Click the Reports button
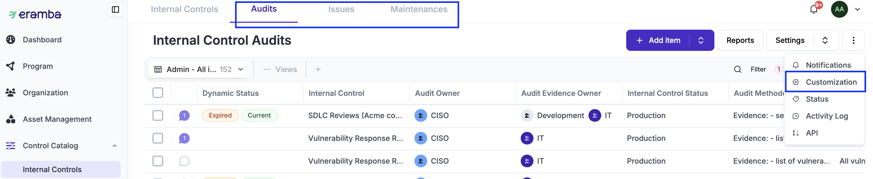Viewport: 873px width, 179px height. (x=740, y=41)
